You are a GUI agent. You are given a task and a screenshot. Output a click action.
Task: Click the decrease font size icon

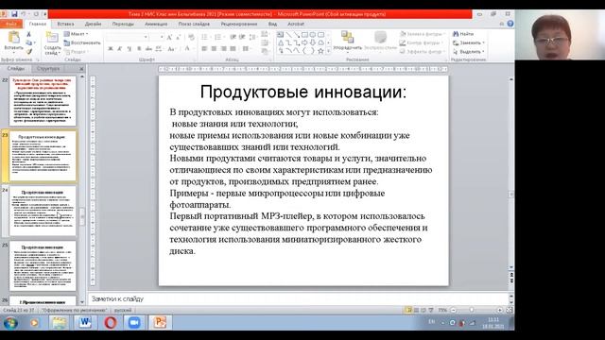pyautogui.click(x=178, y=38)
